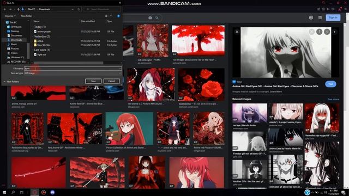Open the Windows Start menu

pyautogui.click(x=4, y=192)
